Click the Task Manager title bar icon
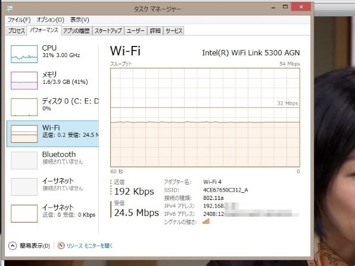The width and height of the screenshot is (355, 266). tap(10, 9)
